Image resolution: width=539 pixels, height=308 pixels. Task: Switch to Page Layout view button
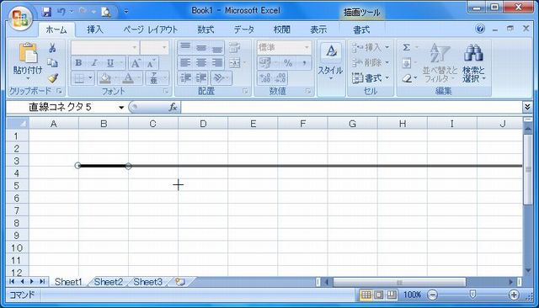[378, 295]
